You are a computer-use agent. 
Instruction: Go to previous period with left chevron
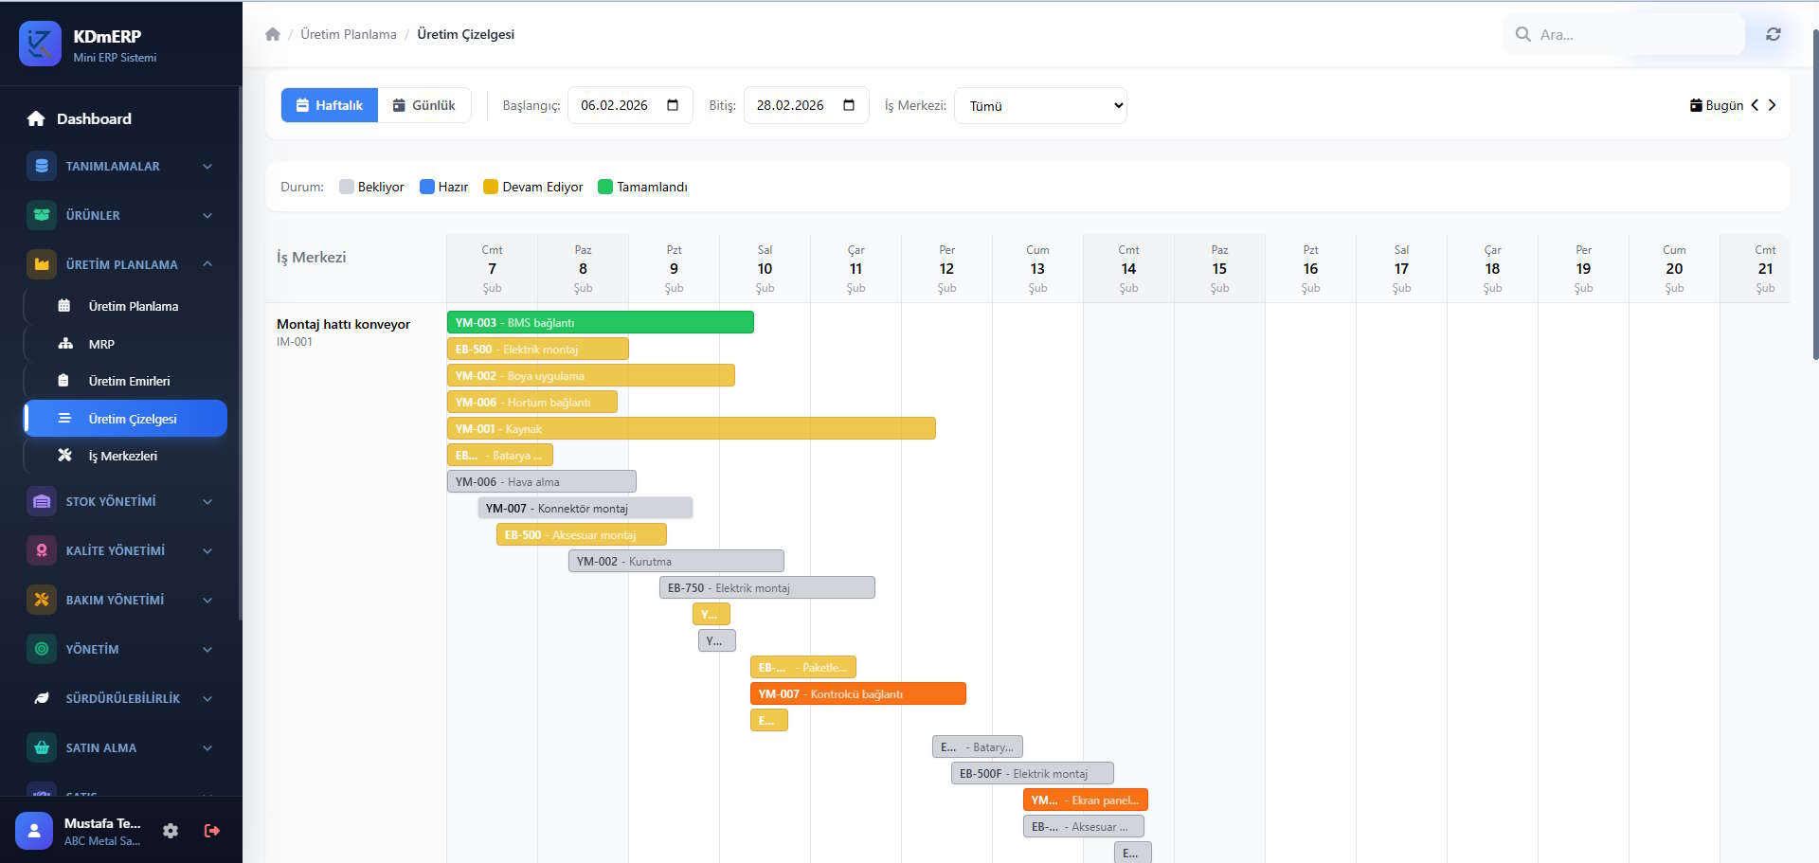point(1755,105)
